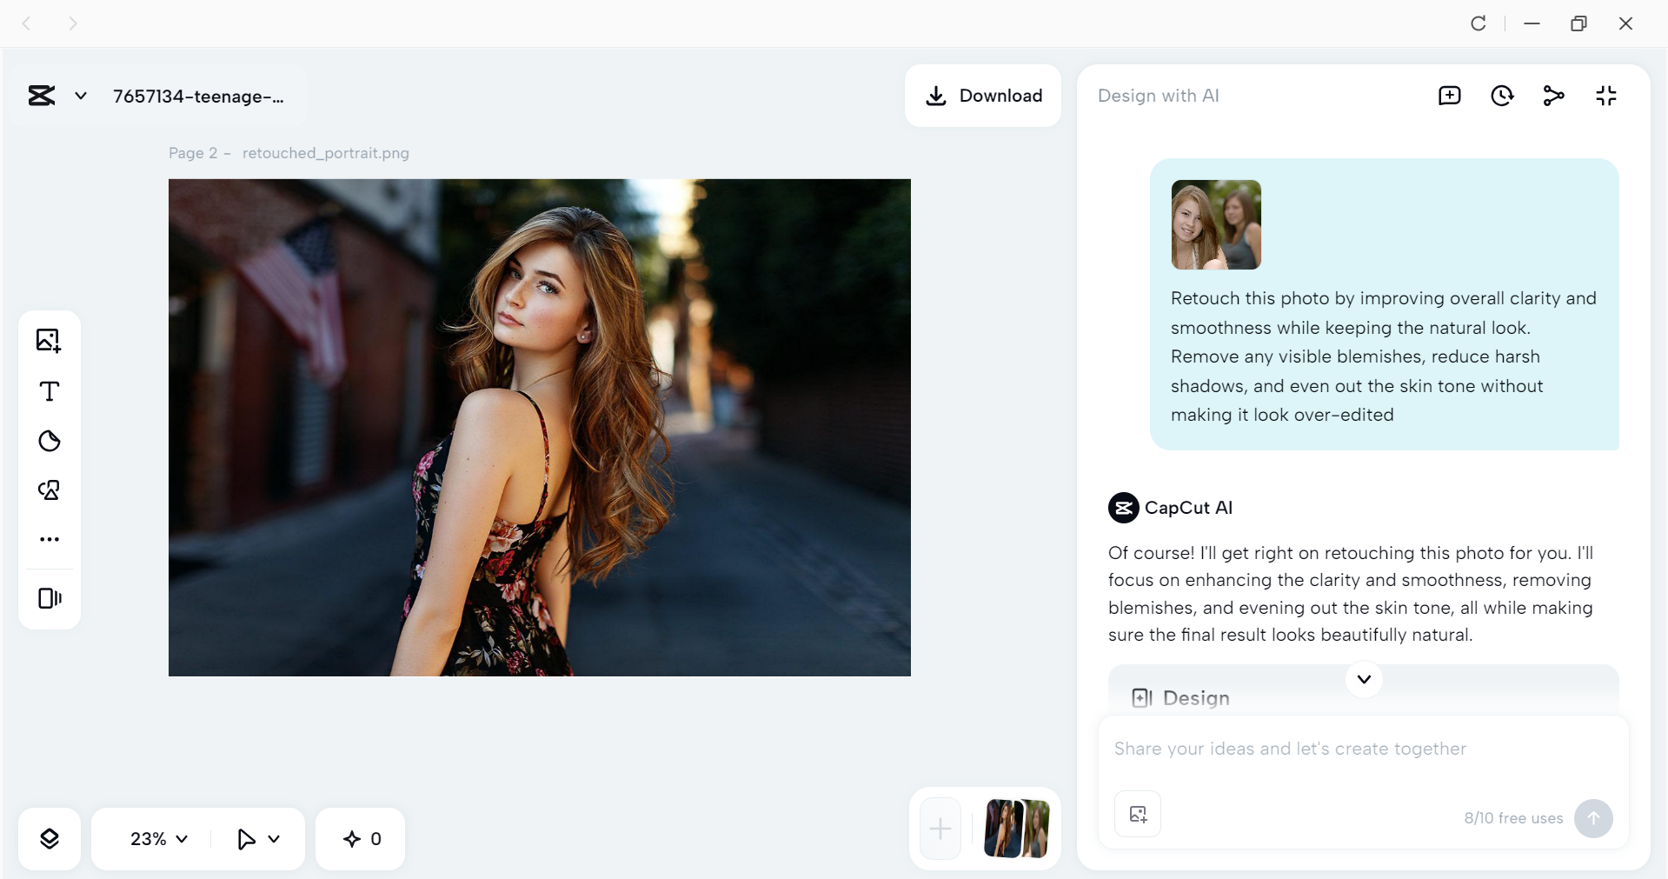1668x879 pixels.
Task: Open the More tools menu
Action: coord(50,539)
